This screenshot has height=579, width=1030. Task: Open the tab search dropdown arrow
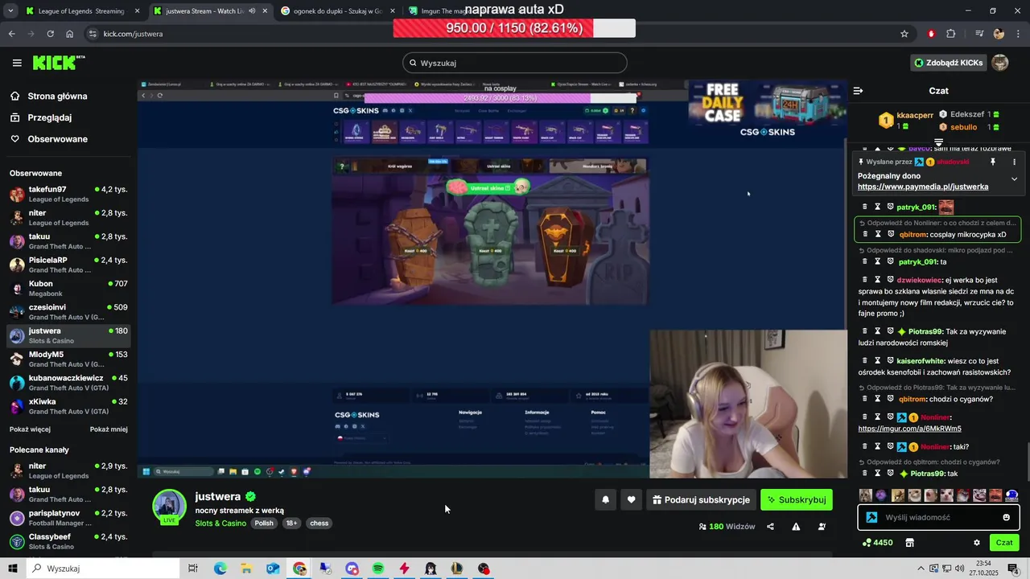click(x=9, y=11)
